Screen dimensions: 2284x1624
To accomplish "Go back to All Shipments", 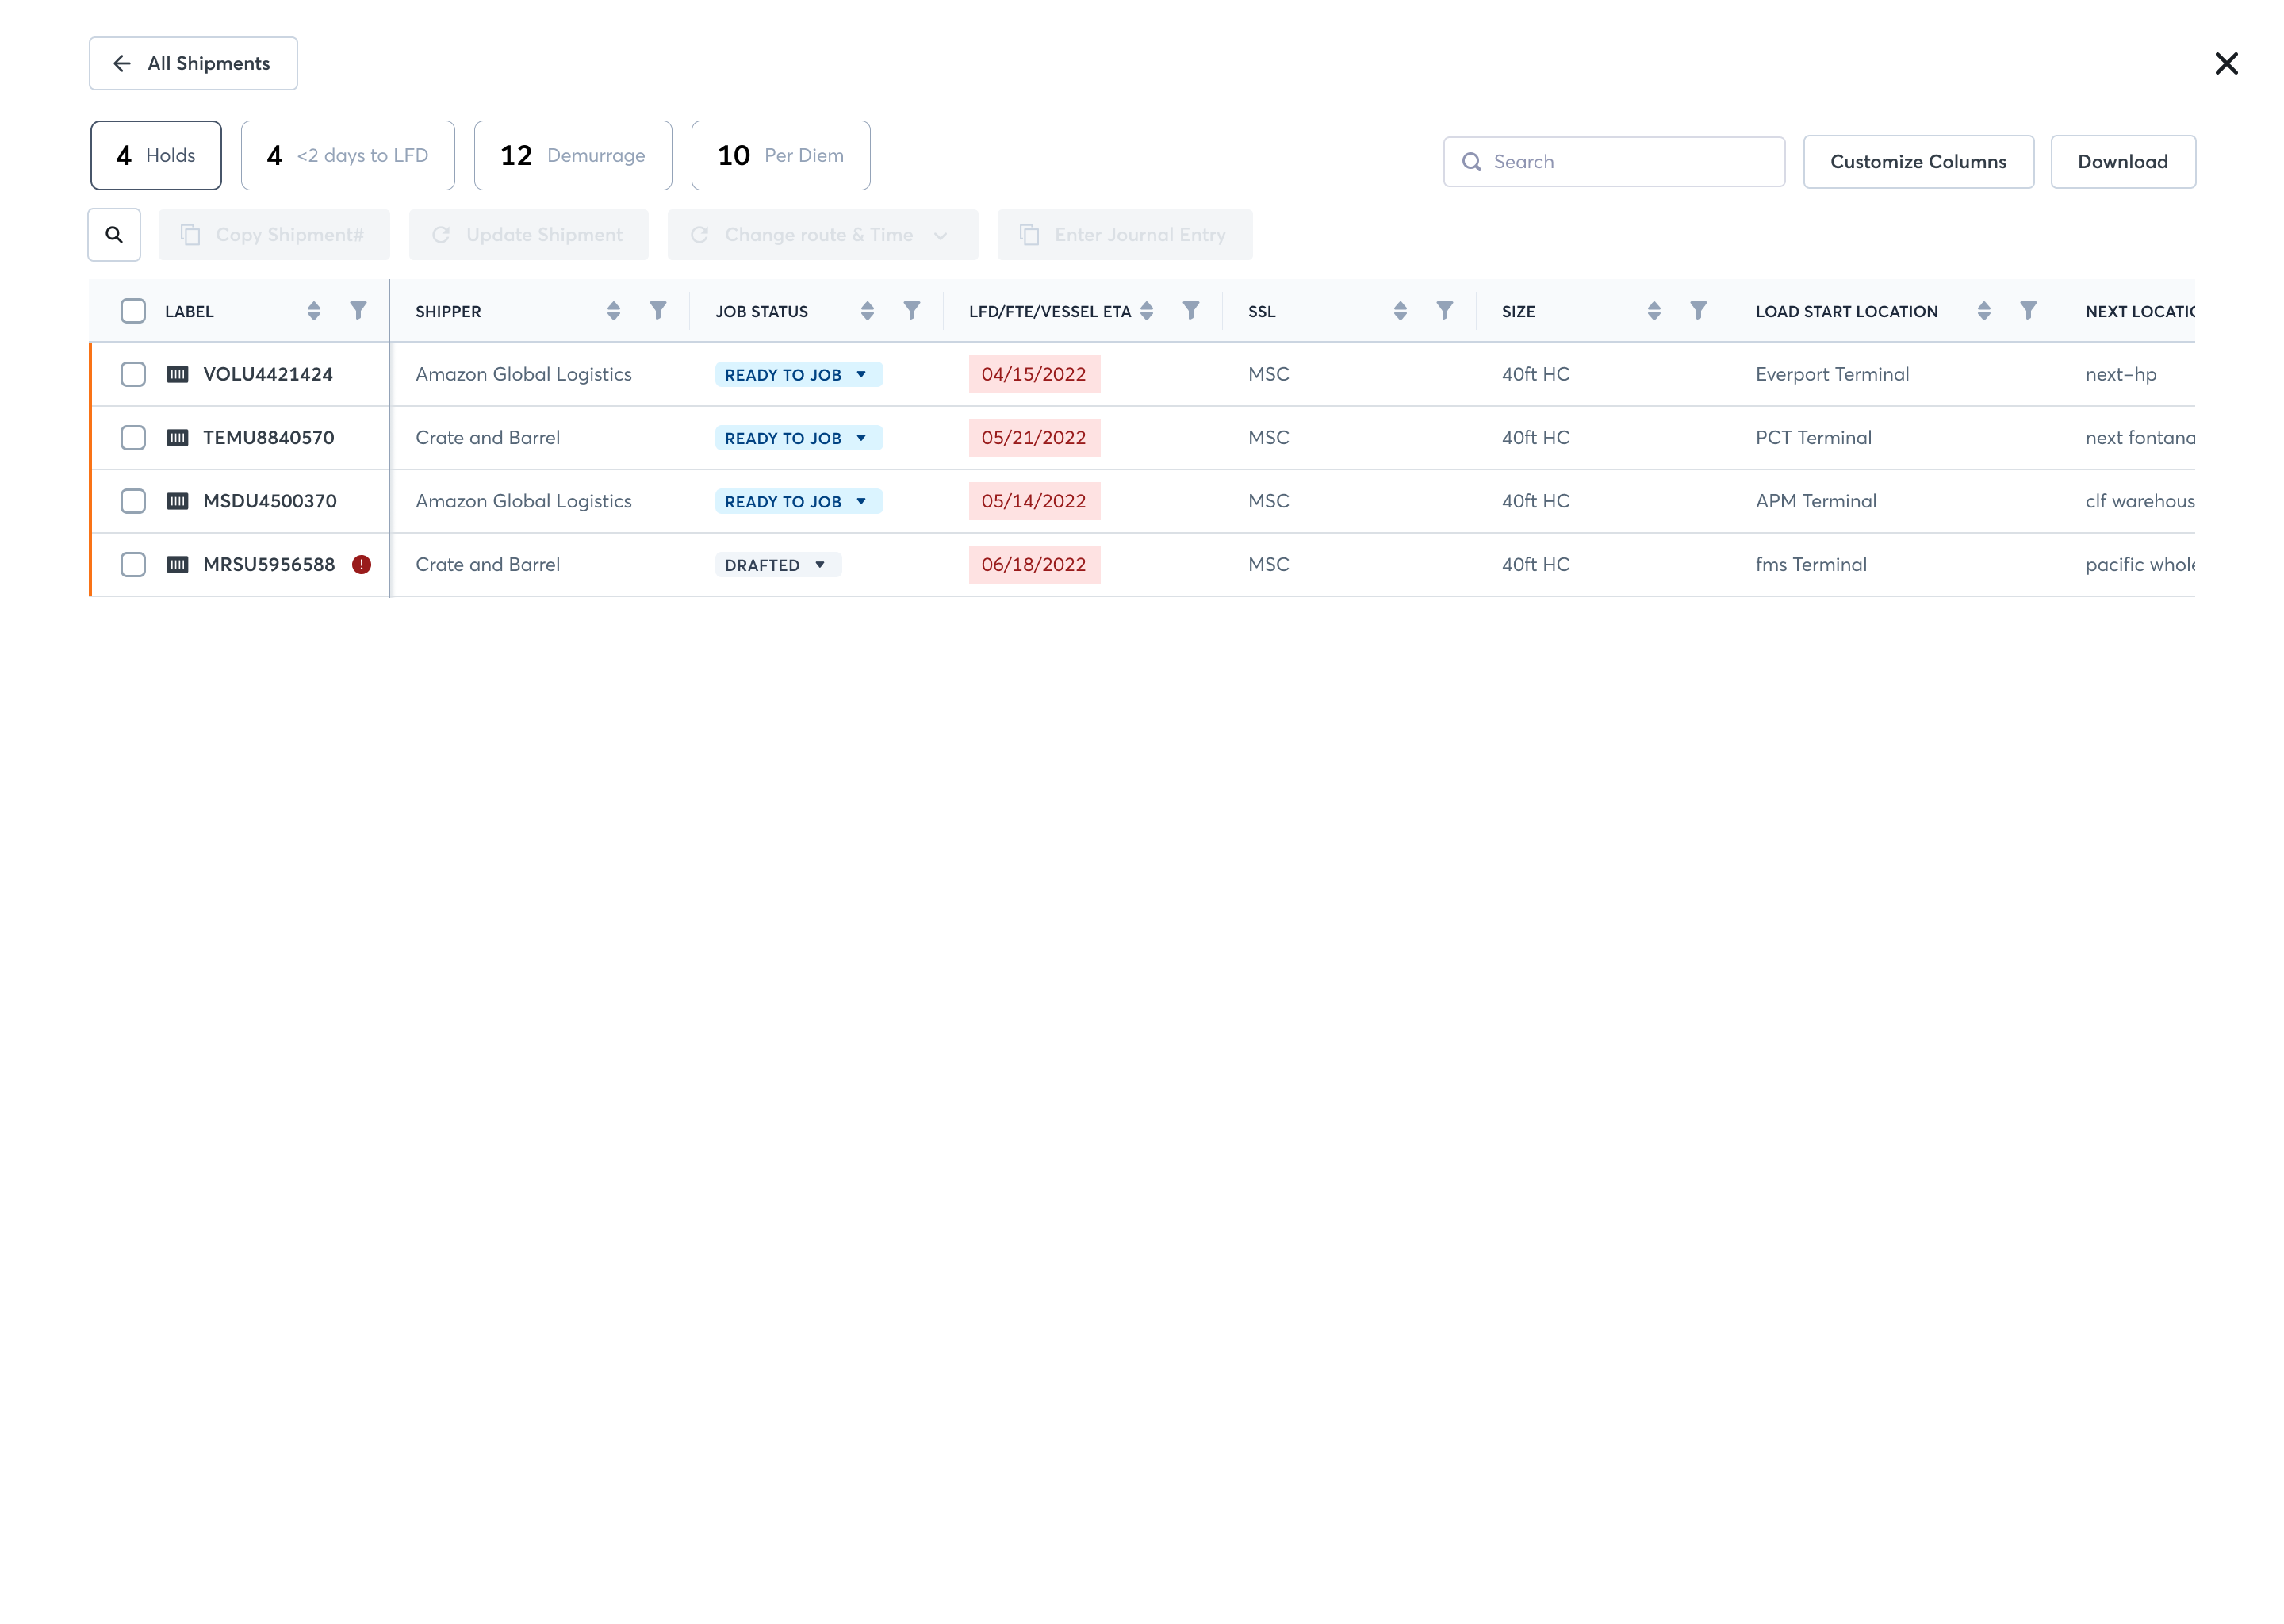I will click(x=193, y=63).
